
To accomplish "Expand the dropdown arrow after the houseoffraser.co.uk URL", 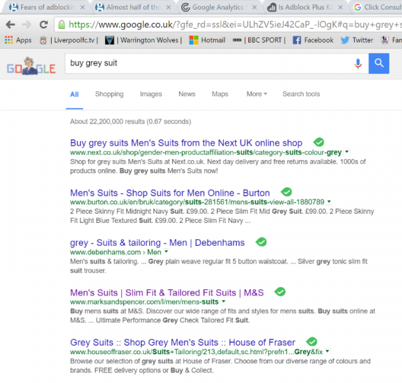I will tap(327, 351).
